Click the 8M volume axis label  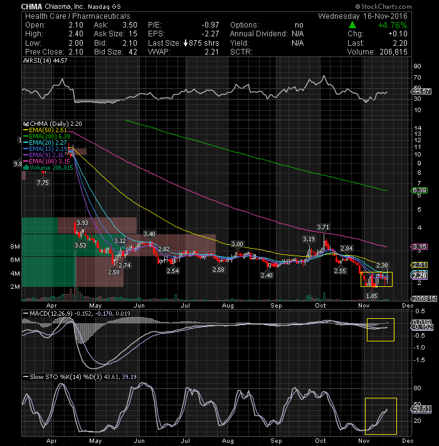tap(15, 247)
